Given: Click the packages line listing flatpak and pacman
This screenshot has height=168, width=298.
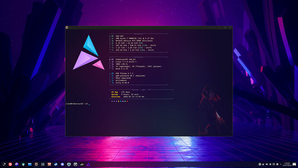Looking at the screenshot, I should [x=139, y=66].
